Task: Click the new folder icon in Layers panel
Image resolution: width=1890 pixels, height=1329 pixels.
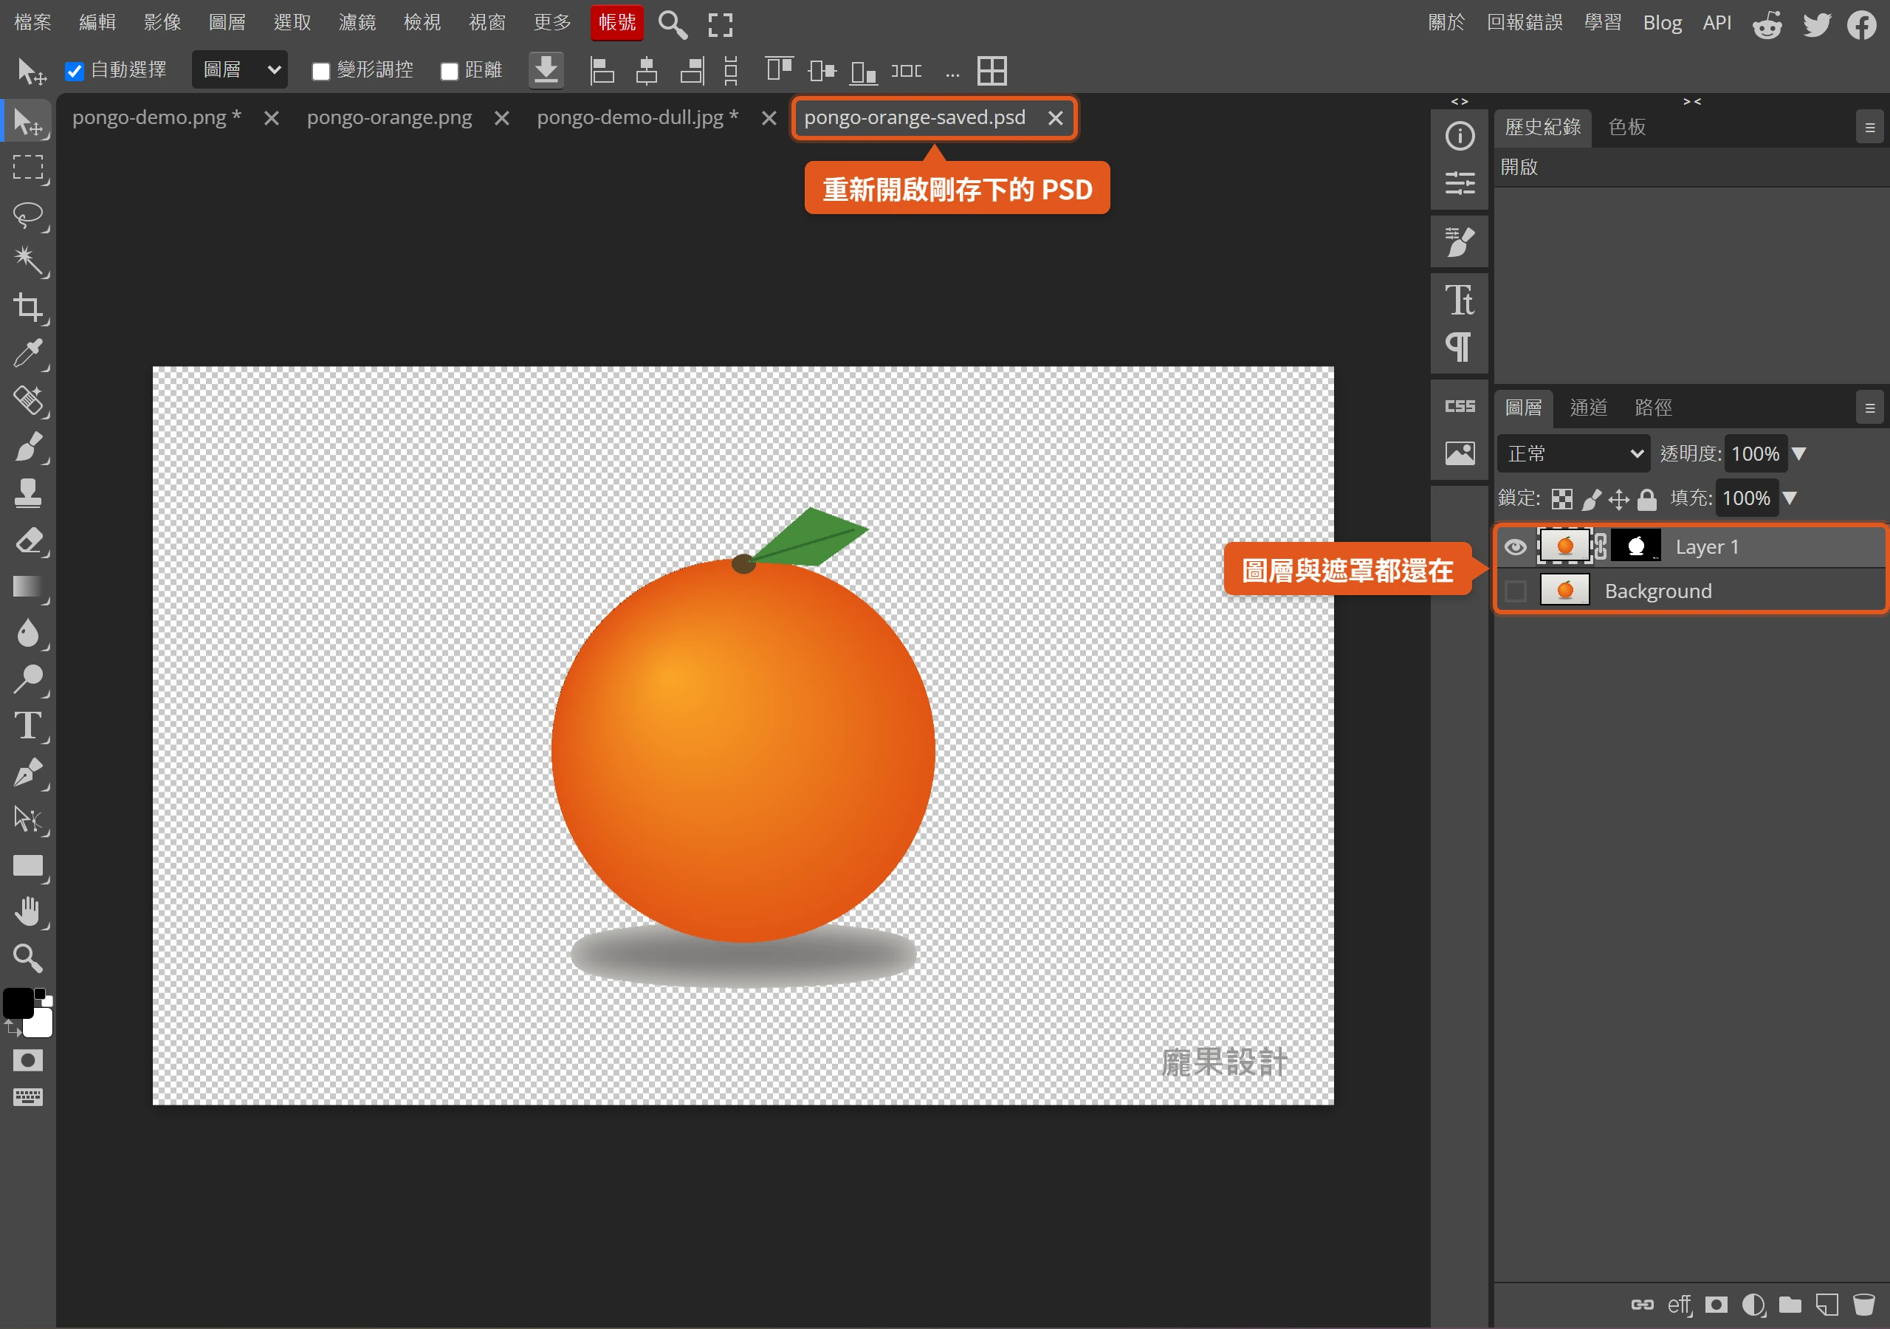Action: click(1790, 1305)
